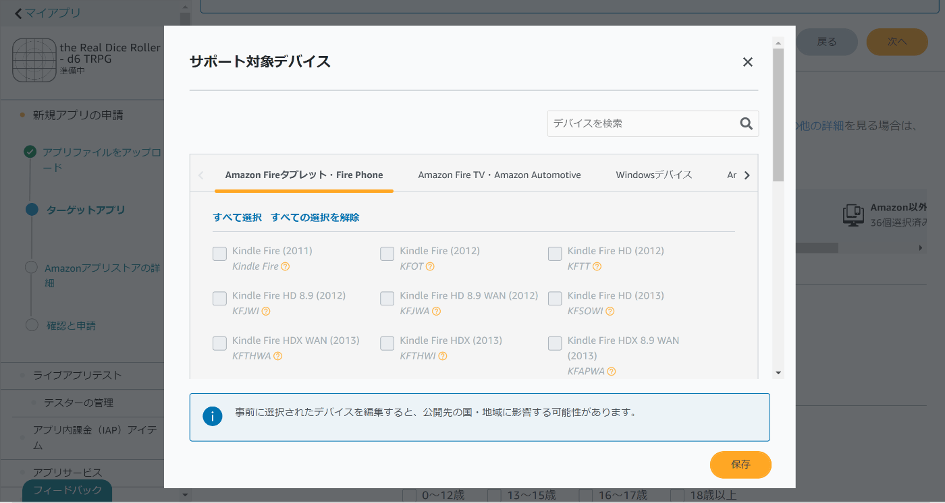The height and width of the screenshot is (503, 945).
Task: Open help icon next to KFTHWI
Action: [442, 355]
